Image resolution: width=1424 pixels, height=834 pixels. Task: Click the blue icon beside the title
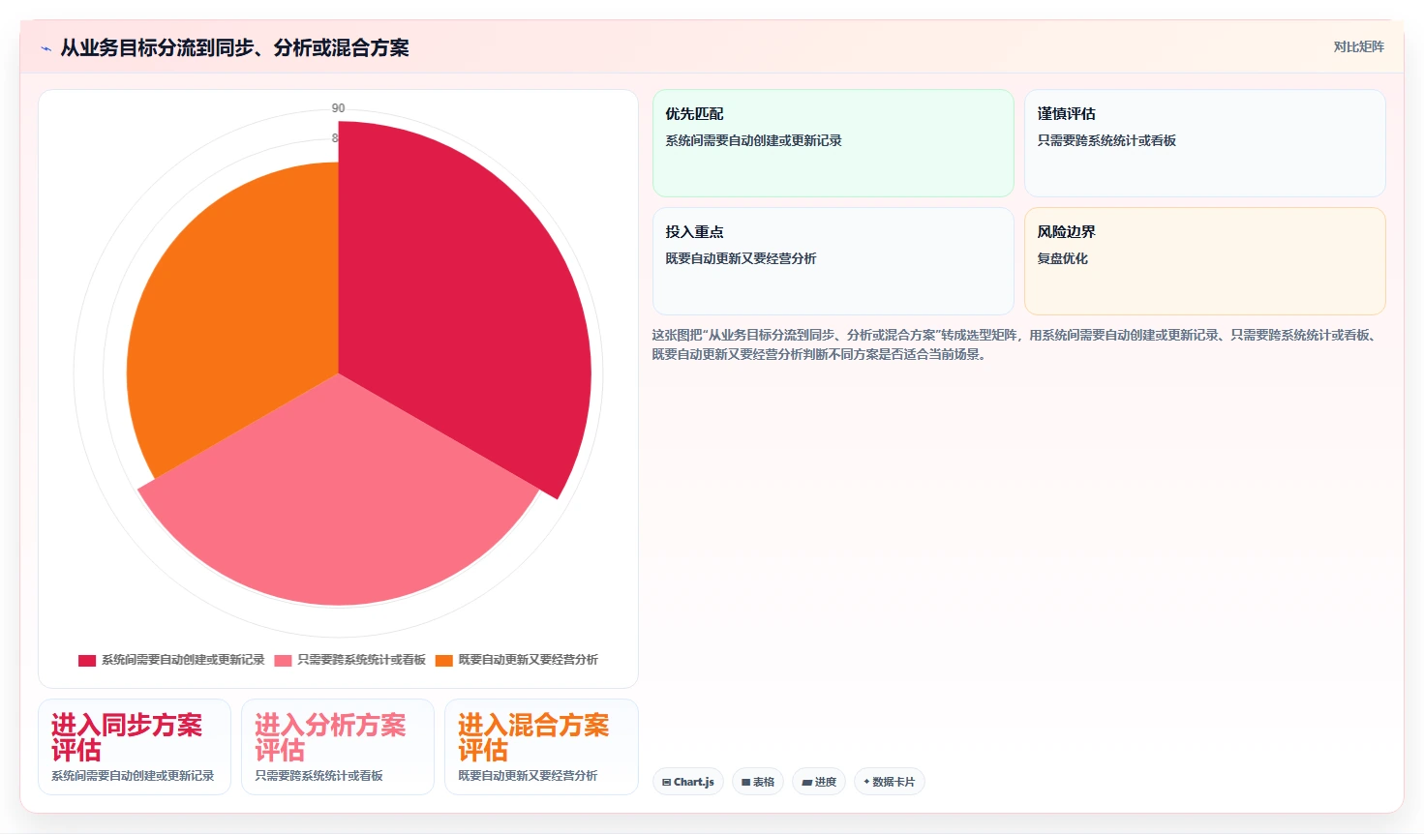coord(45,48)
